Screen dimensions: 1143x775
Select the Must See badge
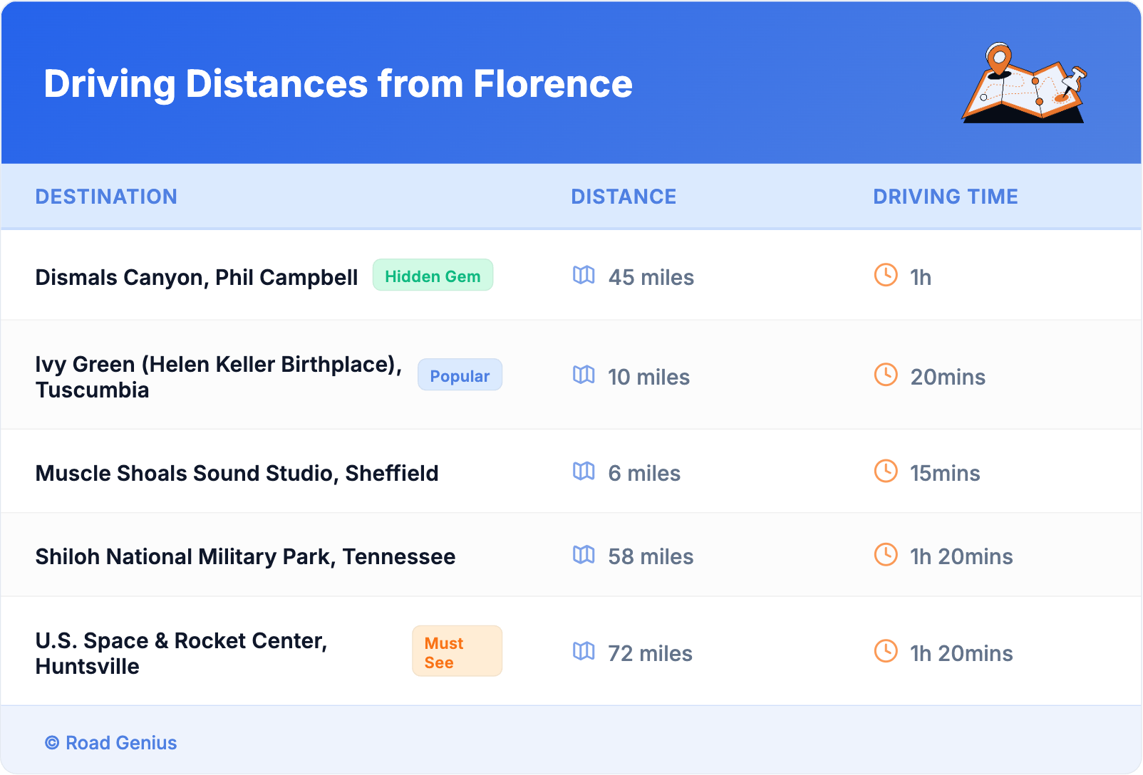pyautogui.click(x=457, y=652)
